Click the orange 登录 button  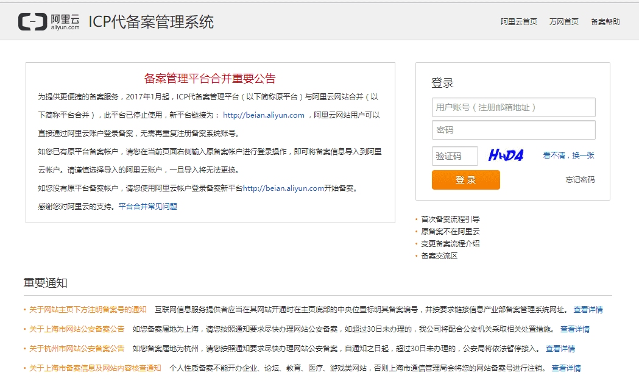pyautogui.click(x=466, y=180)
